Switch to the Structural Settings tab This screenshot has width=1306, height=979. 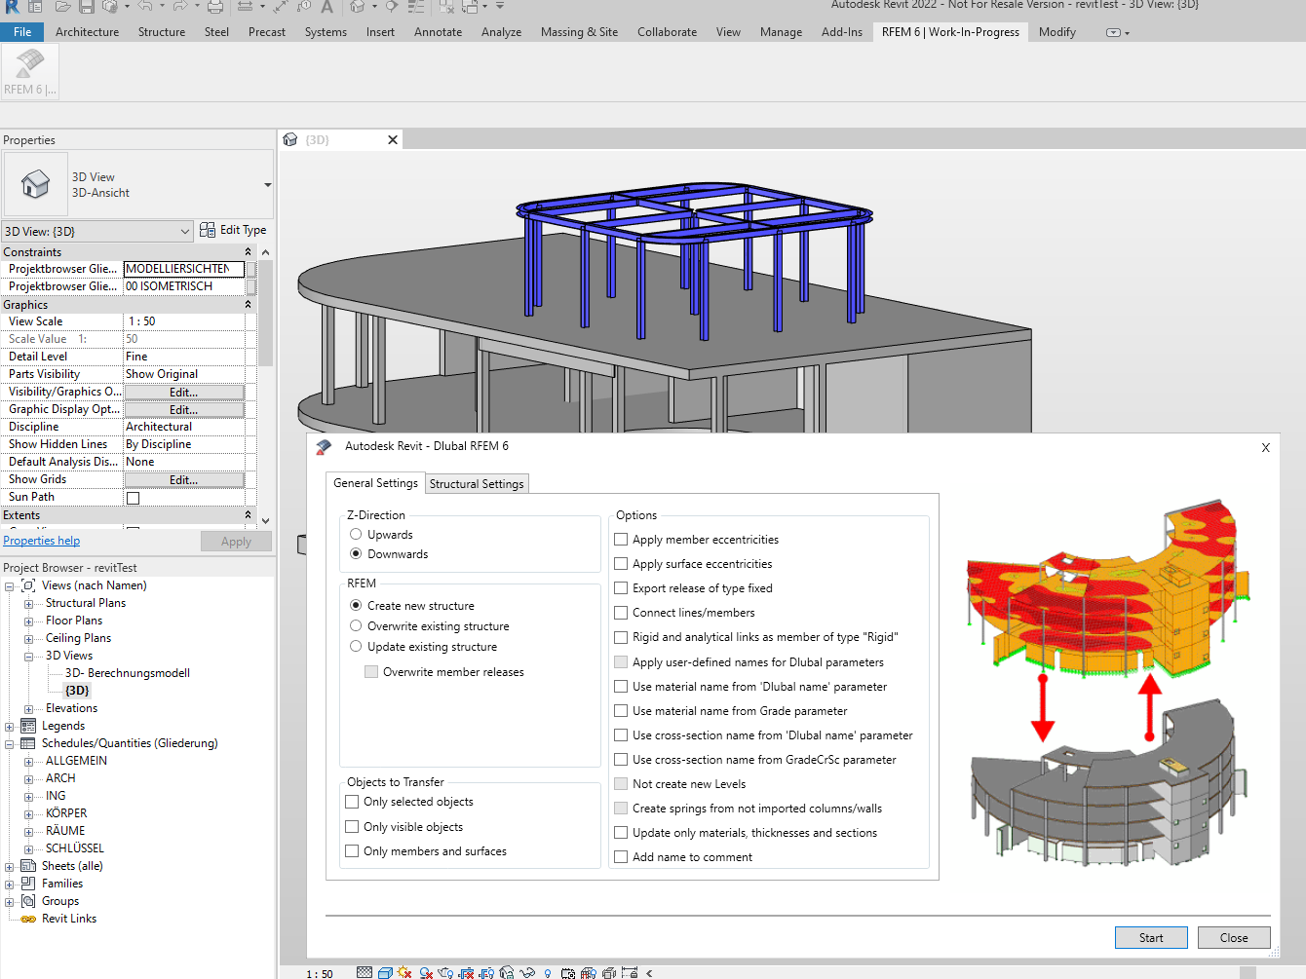[x=477, y=483]
